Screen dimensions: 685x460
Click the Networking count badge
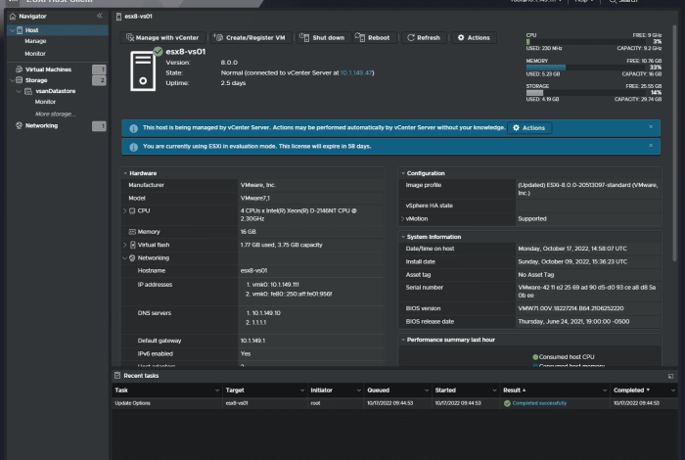click(x=99, y=126)
